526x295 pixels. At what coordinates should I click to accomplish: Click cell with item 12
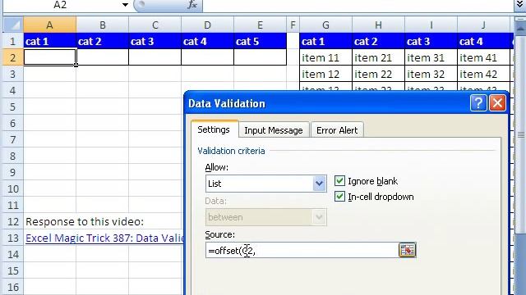[325, 74]
